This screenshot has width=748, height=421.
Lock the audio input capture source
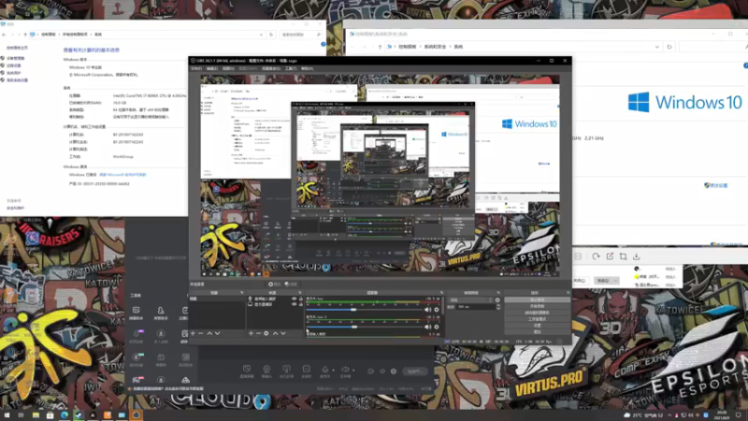point(300,298)
